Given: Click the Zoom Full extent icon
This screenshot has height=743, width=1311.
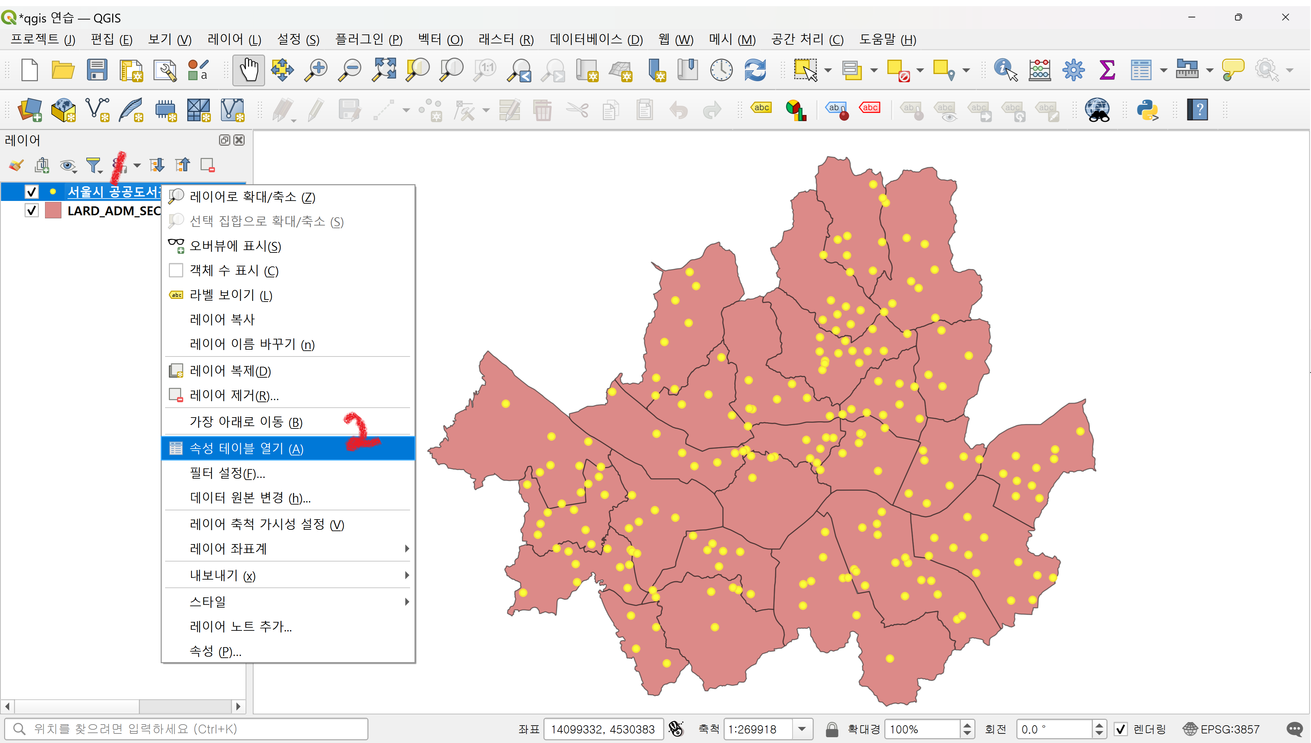Looking at the screenshot, I should pyautogui.click(x=384, y=70).
